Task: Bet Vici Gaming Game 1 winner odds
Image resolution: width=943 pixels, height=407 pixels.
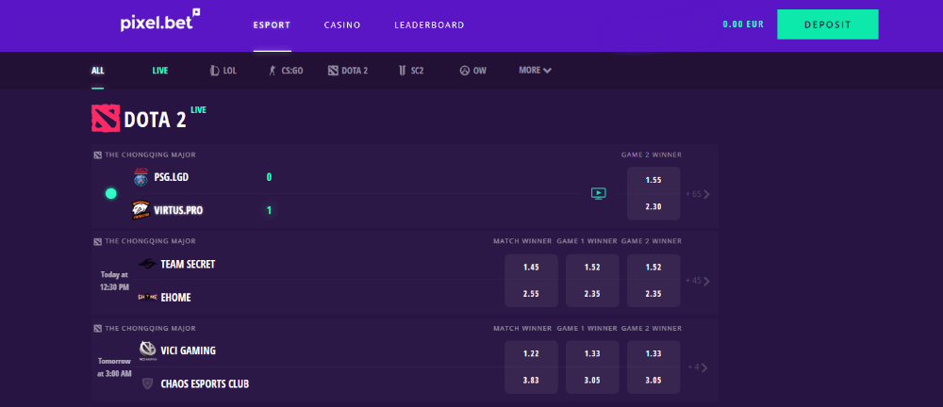Action: point(592,353)
